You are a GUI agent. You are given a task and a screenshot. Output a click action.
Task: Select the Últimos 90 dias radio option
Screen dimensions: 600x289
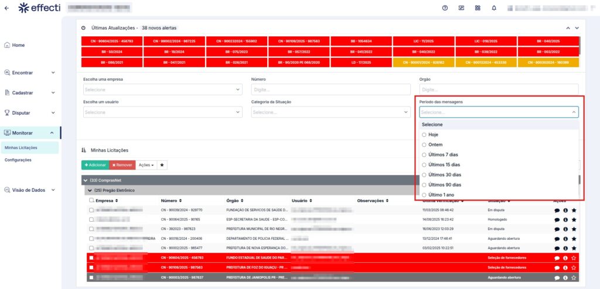click(424, 185)
